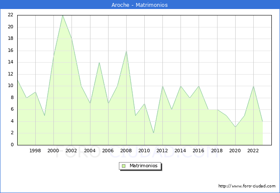Click y-axis label 12
The height and width of the screenshot is (193, 280).
point(10,74)
